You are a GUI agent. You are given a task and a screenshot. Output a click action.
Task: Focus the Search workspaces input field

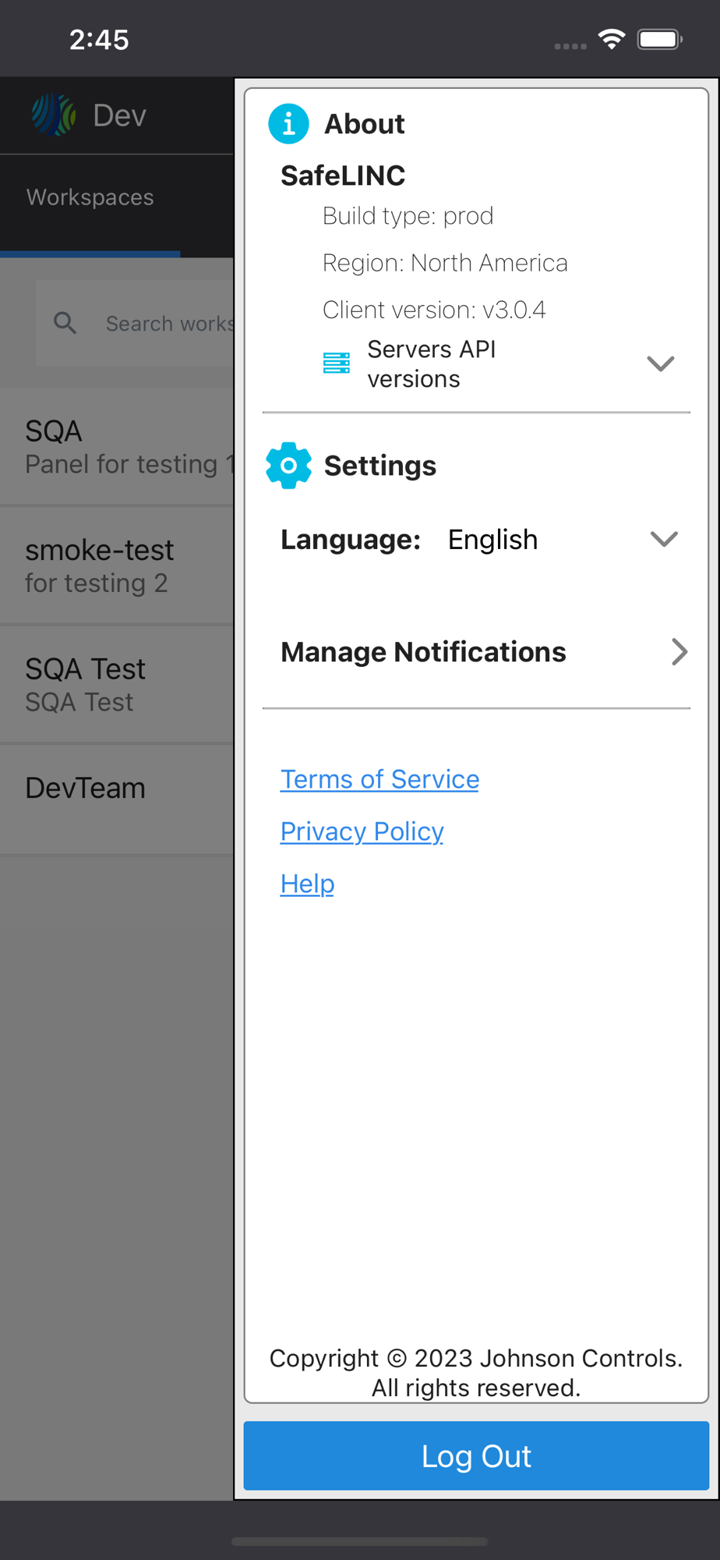168,323
